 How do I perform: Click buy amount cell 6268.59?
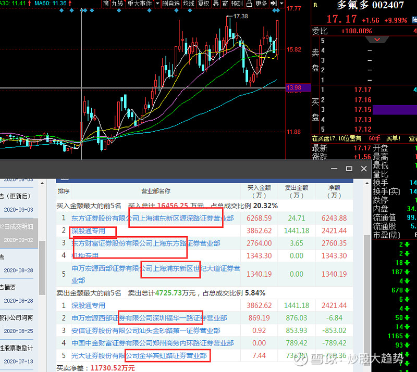pyautogui.click(x=259, y=219)
